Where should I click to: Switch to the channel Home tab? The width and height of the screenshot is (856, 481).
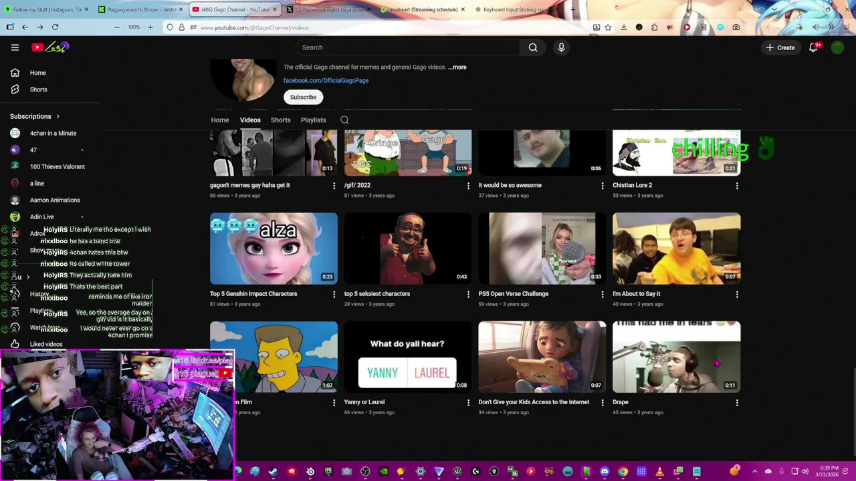click(x=220, y=120)
